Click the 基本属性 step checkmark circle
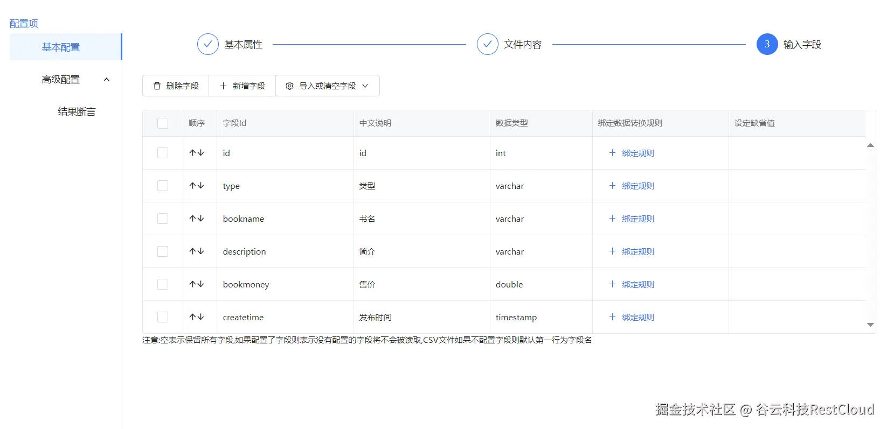Viewport: 887px width, 429px height. 208,44
